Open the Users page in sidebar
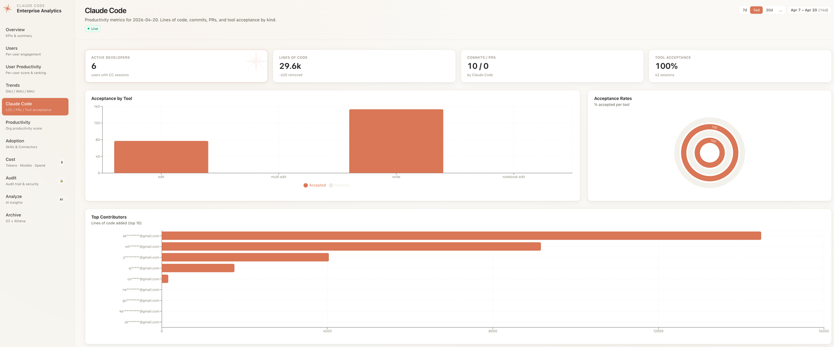834x347 pixels. tap(35, 51)
